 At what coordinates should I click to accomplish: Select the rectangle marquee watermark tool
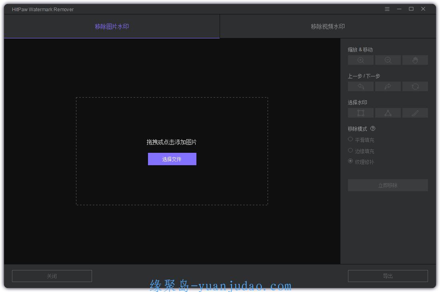tap(360, 113)
